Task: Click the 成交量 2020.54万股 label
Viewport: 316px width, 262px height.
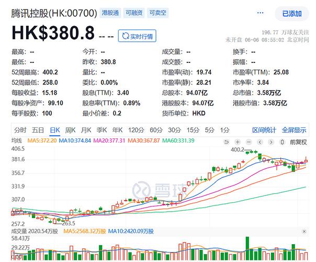Action: pos(35,231)
